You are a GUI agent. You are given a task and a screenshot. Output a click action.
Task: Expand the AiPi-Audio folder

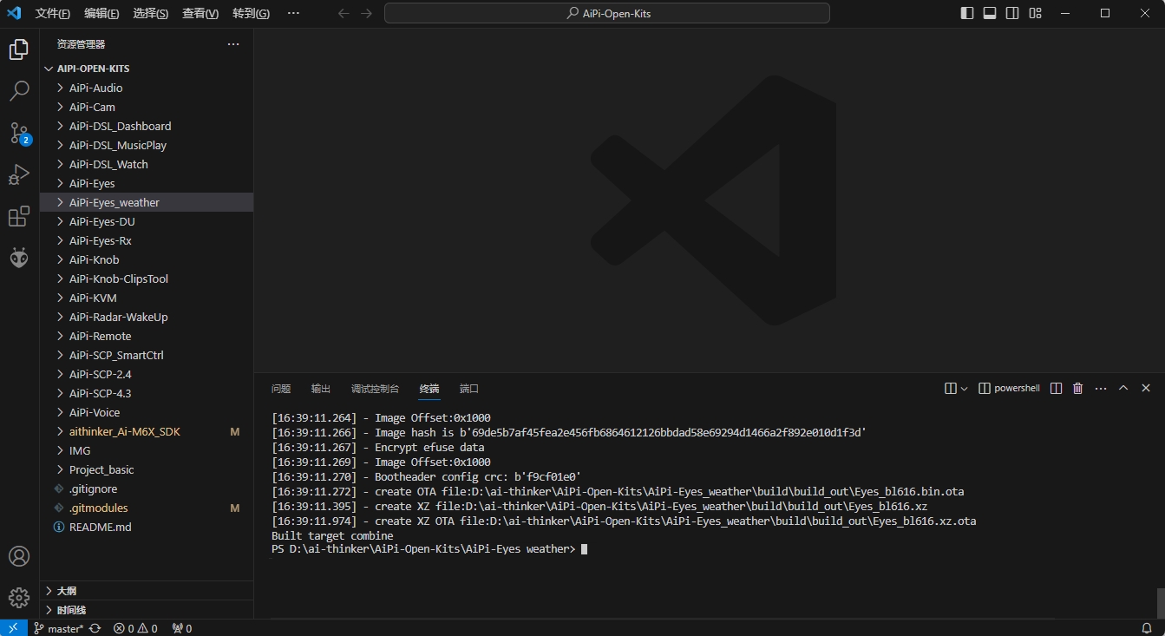pyautogui.click(x=147, y=88)
